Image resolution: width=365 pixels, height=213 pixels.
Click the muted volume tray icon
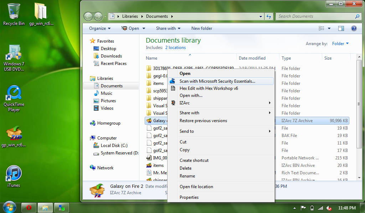click(x=329, y=208)
